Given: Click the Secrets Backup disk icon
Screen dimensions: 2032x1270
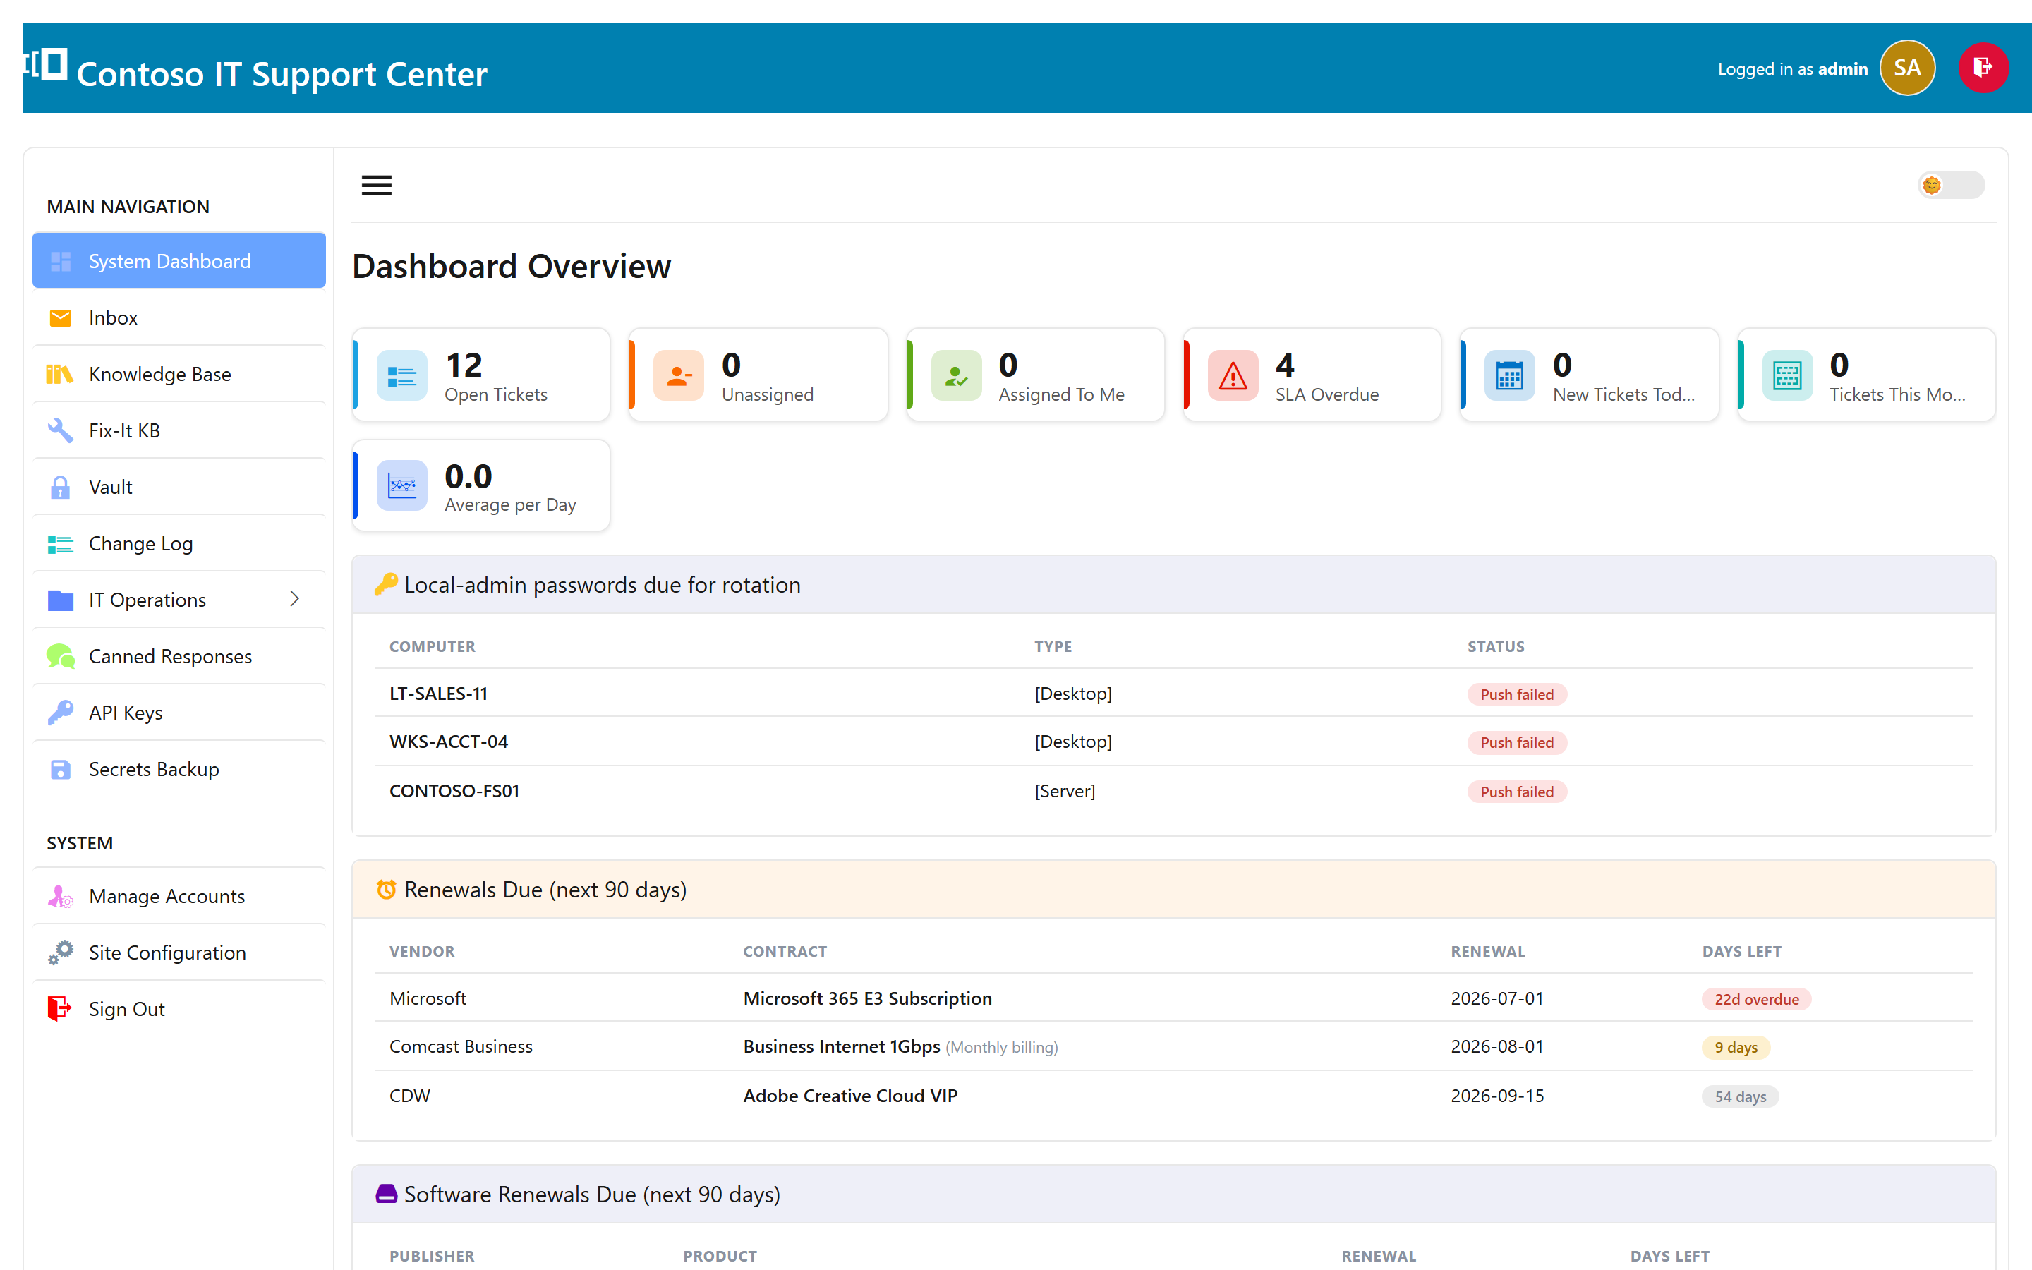Looking at the screenshot, I should [61, 769].
